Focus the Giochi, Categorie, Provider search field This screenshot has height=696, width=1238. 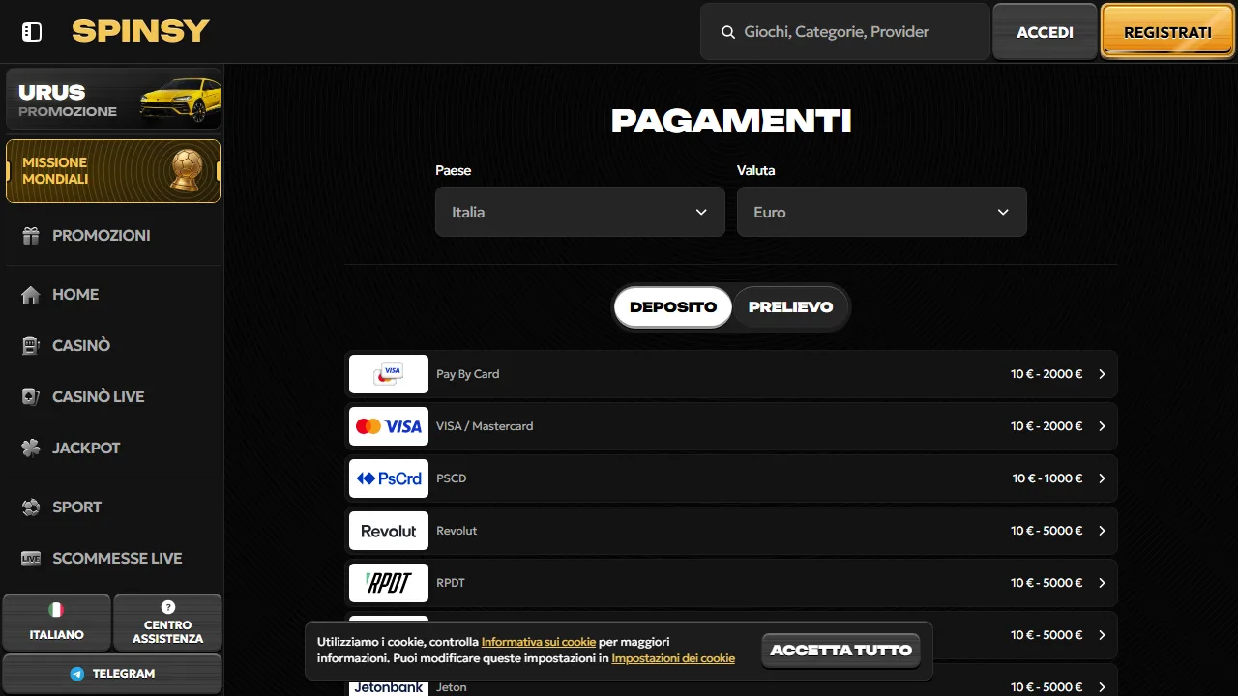click(845, 32)
